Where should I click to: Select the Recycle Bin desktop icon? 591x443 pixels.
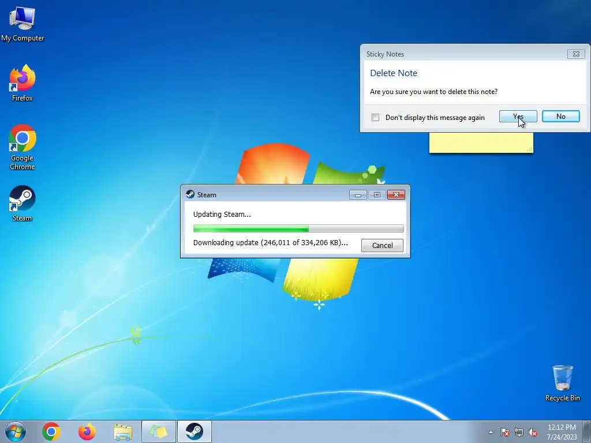click(562, 383)
